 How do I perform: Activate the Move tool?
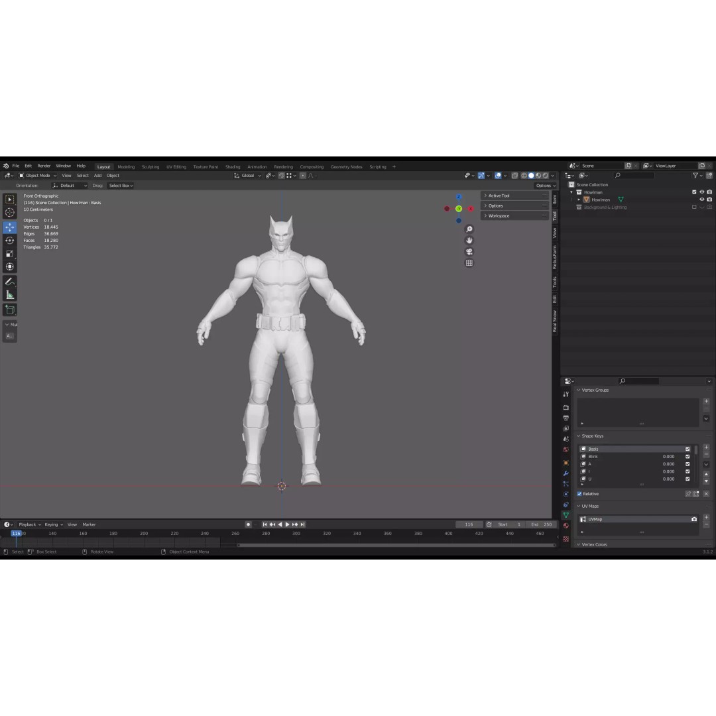(9, 227)
